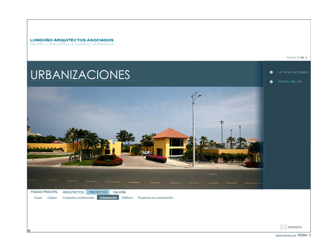Go to the Arquitectos section
Screen dimensions: 335x251
click(x=73, y=192)
